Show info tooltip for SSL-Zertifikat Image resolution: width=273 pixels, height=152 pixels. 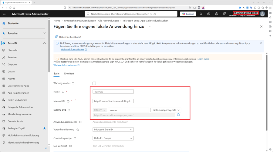coord(70,146)
